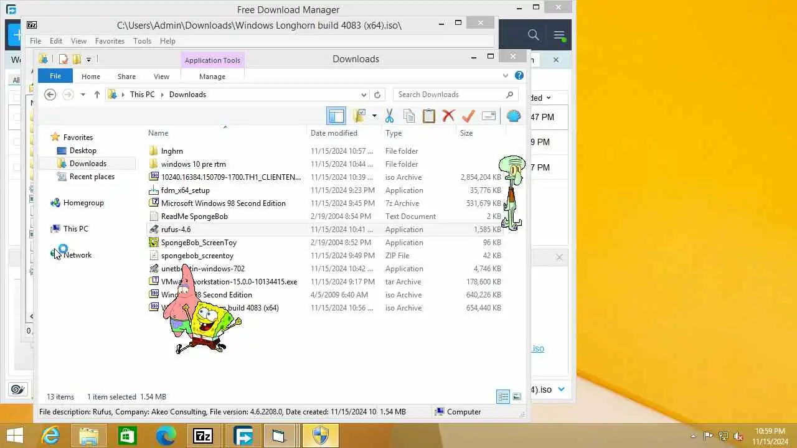Open the Share ribbon tab

pos(126,77)
